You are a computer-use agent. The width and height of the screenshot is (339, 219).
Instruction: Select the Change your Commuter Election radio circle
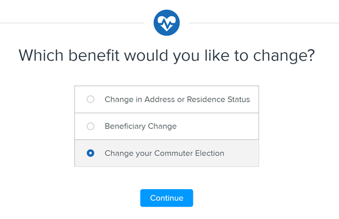[x=91, y=153]
